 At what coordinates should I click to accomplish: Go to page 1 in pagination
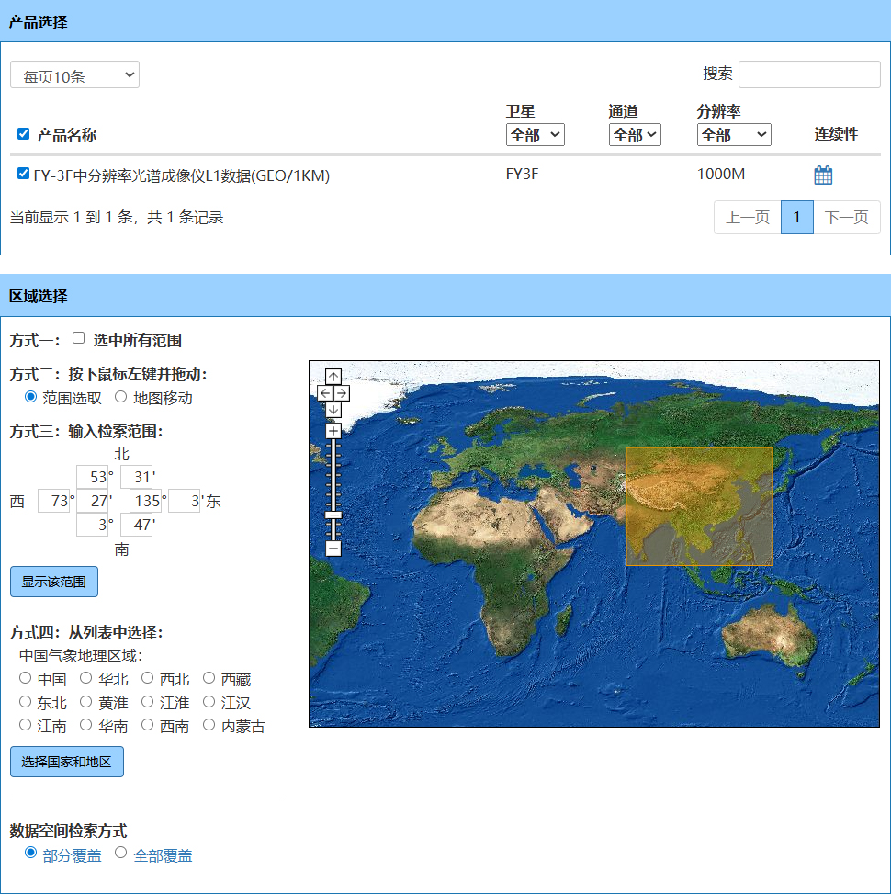pyautogui.click(x=796, y=218)
